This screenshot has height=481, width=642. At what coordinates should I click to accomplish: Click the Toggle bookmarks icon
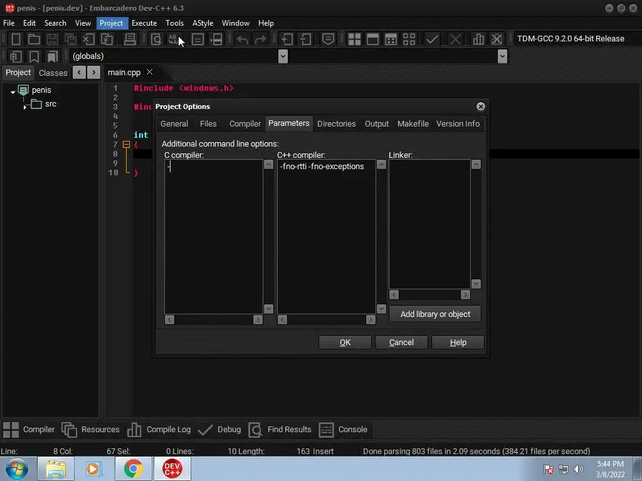pyautogui.click(x=34, y=56)
